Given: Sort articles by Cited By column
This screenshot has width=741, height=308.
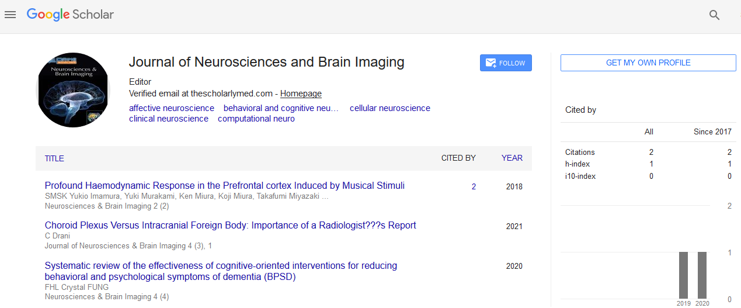Looking at the screenshot, I should click(458, 158).
